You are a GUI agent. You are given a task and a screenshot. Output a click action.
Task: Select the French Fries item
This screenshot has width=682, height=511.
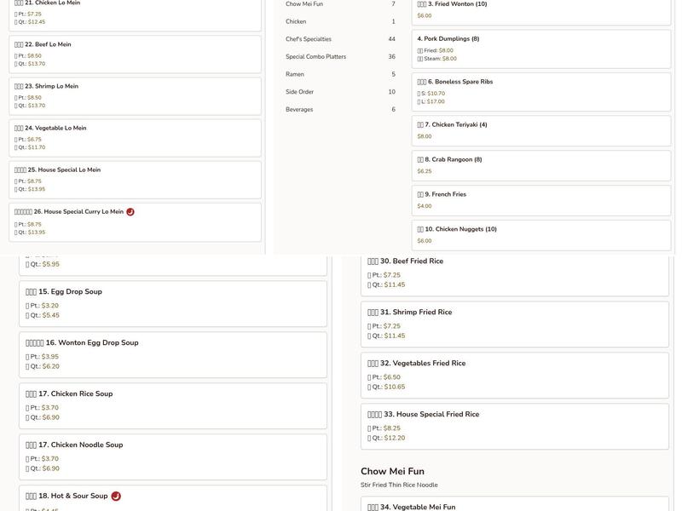pyautogui.click(x=540, y=200)
